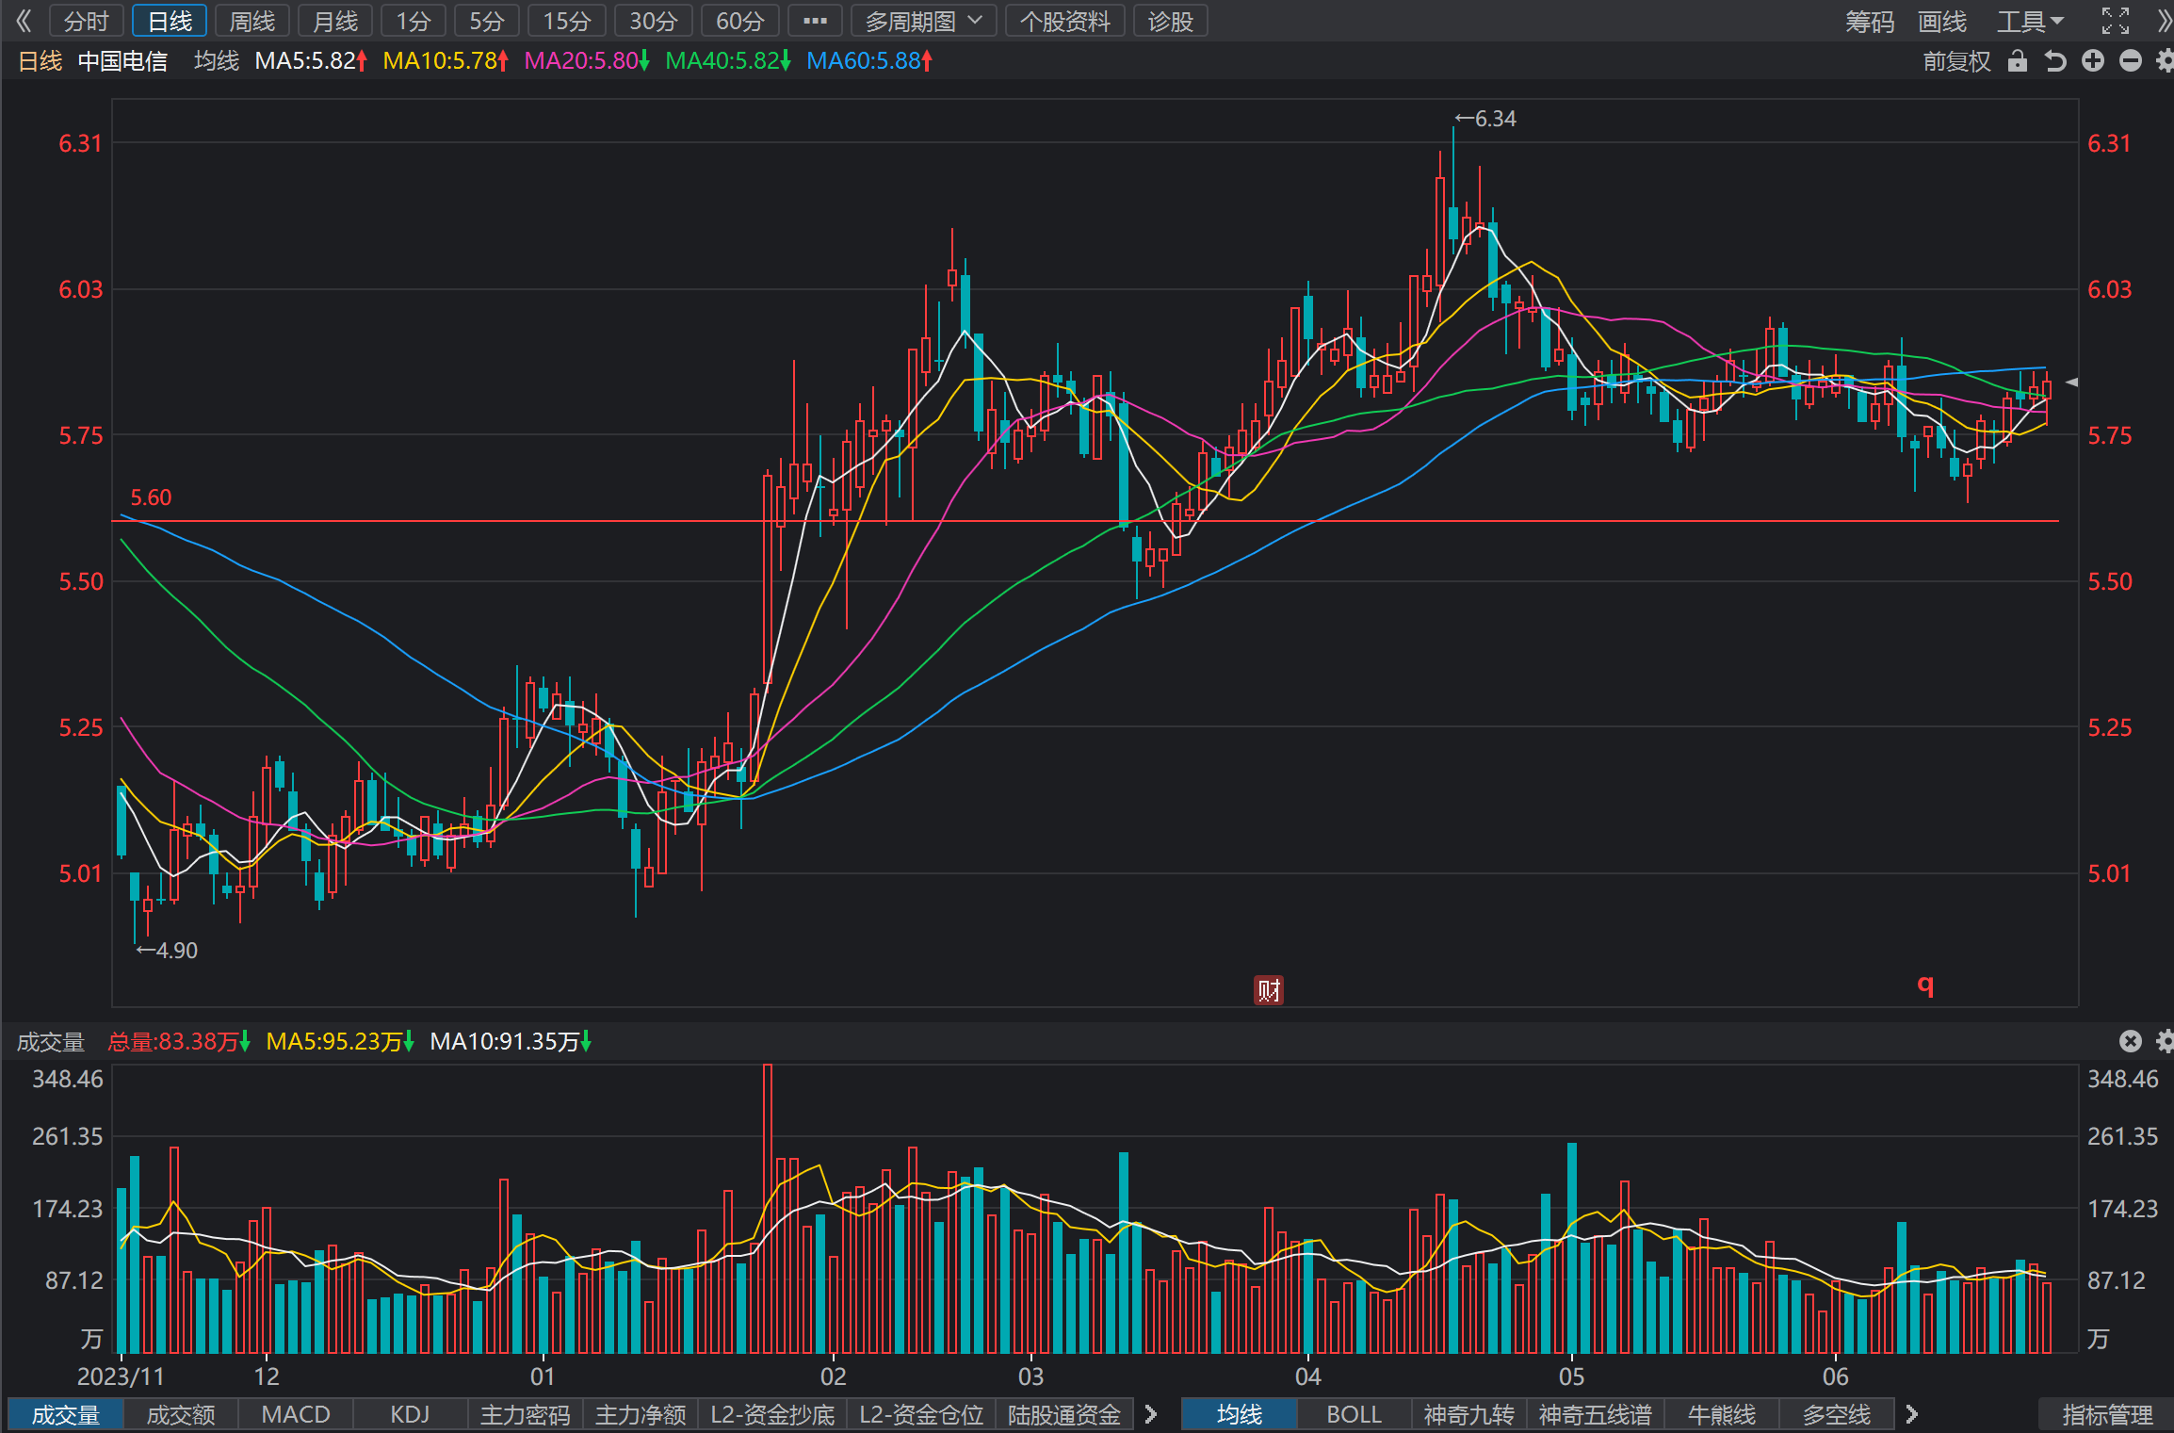This screenshot has width=2174, height=1433.
Task: Expand right panel with double chevron icon
Action: (2164, 21)
